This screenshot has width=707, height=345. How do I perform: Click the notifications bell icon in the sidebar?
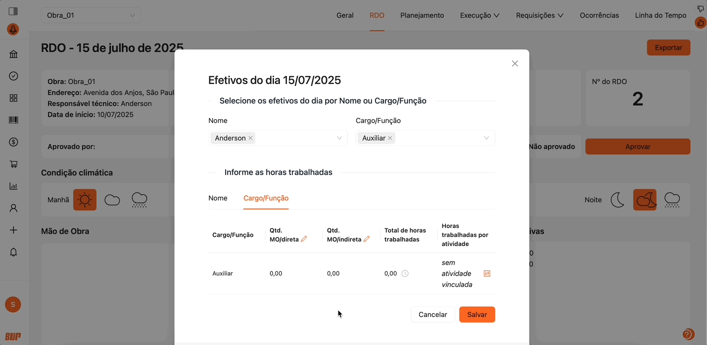coord(13,251)
